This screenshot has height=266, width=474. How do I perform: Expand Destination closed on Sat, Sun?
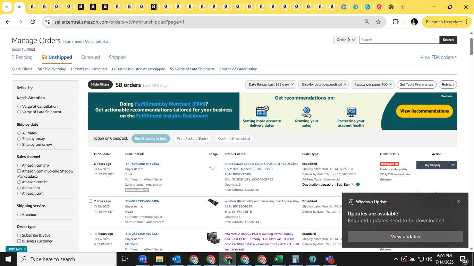point(328,184)
